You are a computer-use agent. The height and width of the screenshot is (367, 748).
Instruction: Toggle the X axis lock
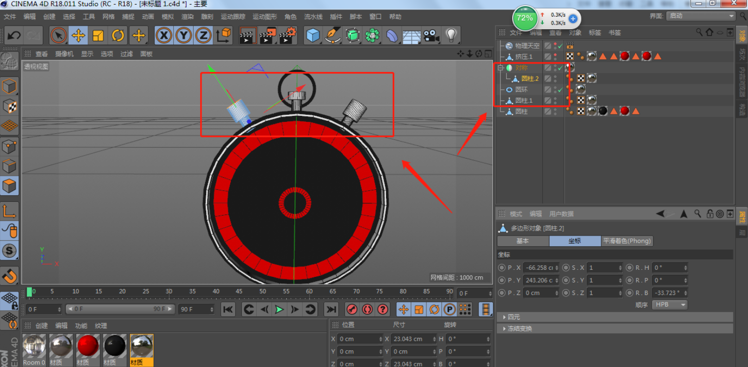pyautogui.click(x=164, y=36)
